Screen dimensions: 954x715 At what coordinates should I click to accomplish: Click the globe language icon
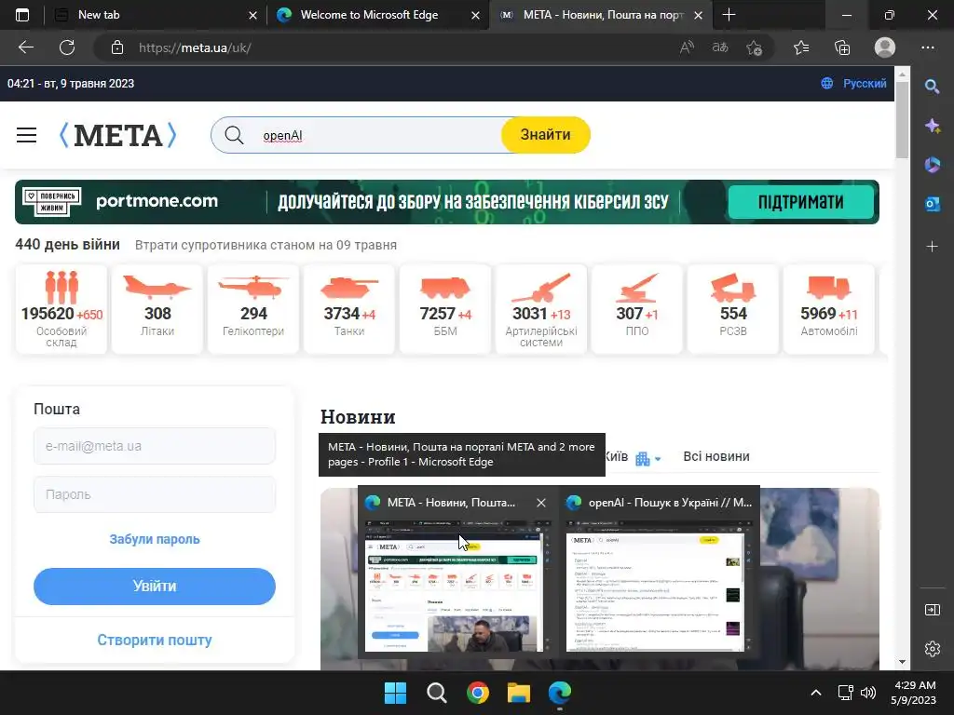click(827, 83)
